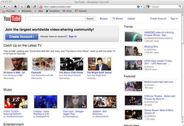The width and height of the screenshot is (184, 126).
Task: Click 'Derren Brown: Best of Mind Control 41'
Action: pos(159,112)
